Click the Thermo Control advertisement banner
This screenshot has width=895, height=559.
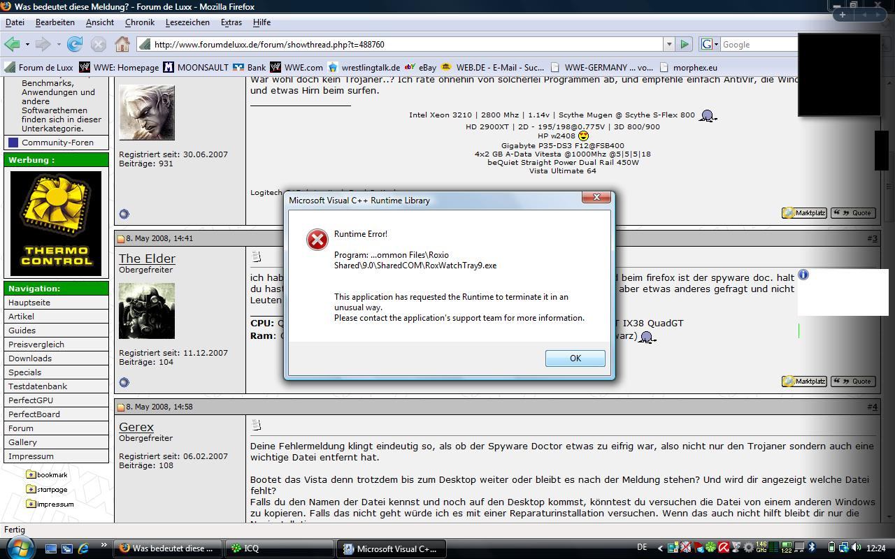pos(56,224)
